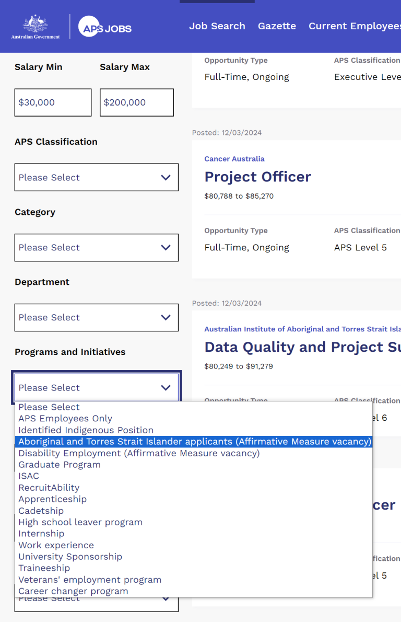Select 'RecruitAbility' option
The image size is (401, 622).
[193, 488]
